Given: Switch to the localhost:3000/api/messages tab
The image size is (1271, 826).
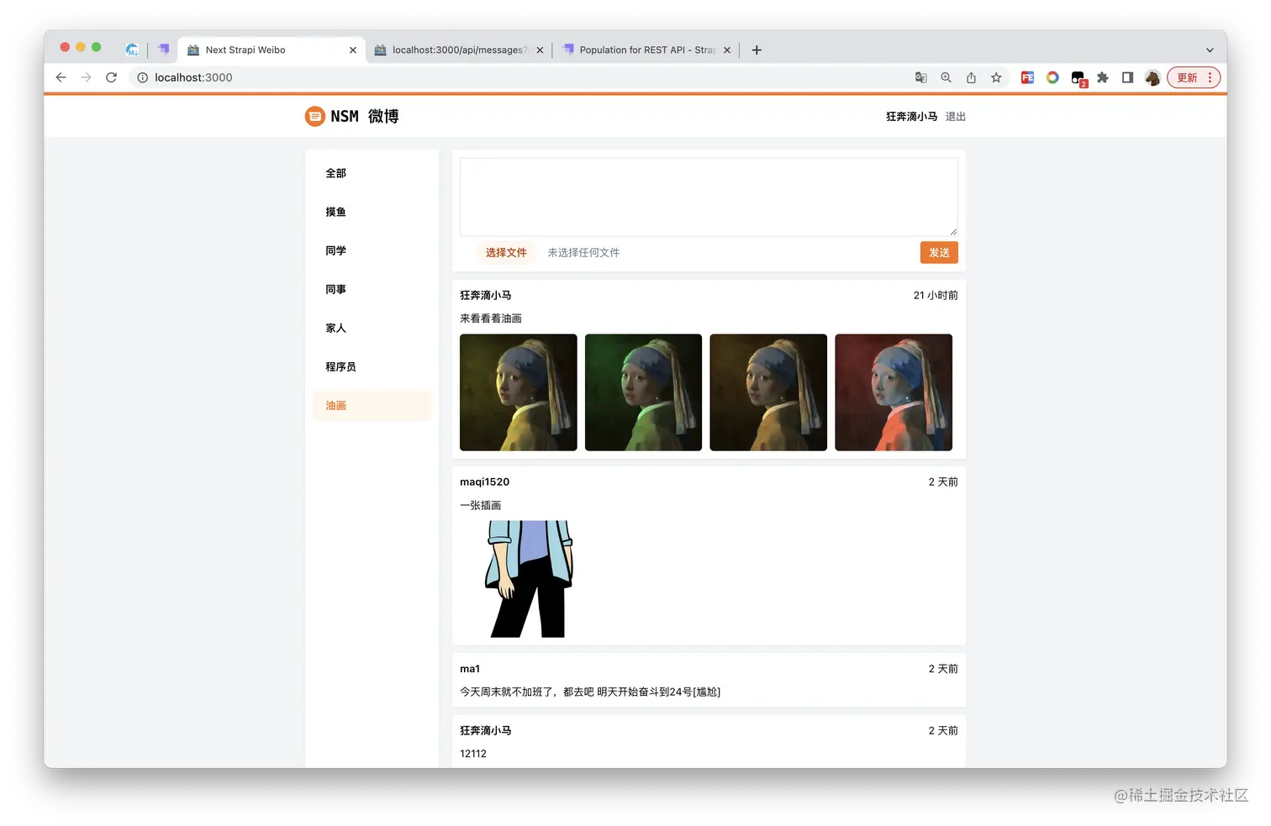Looking at the screenshot, I should (460, 50).
